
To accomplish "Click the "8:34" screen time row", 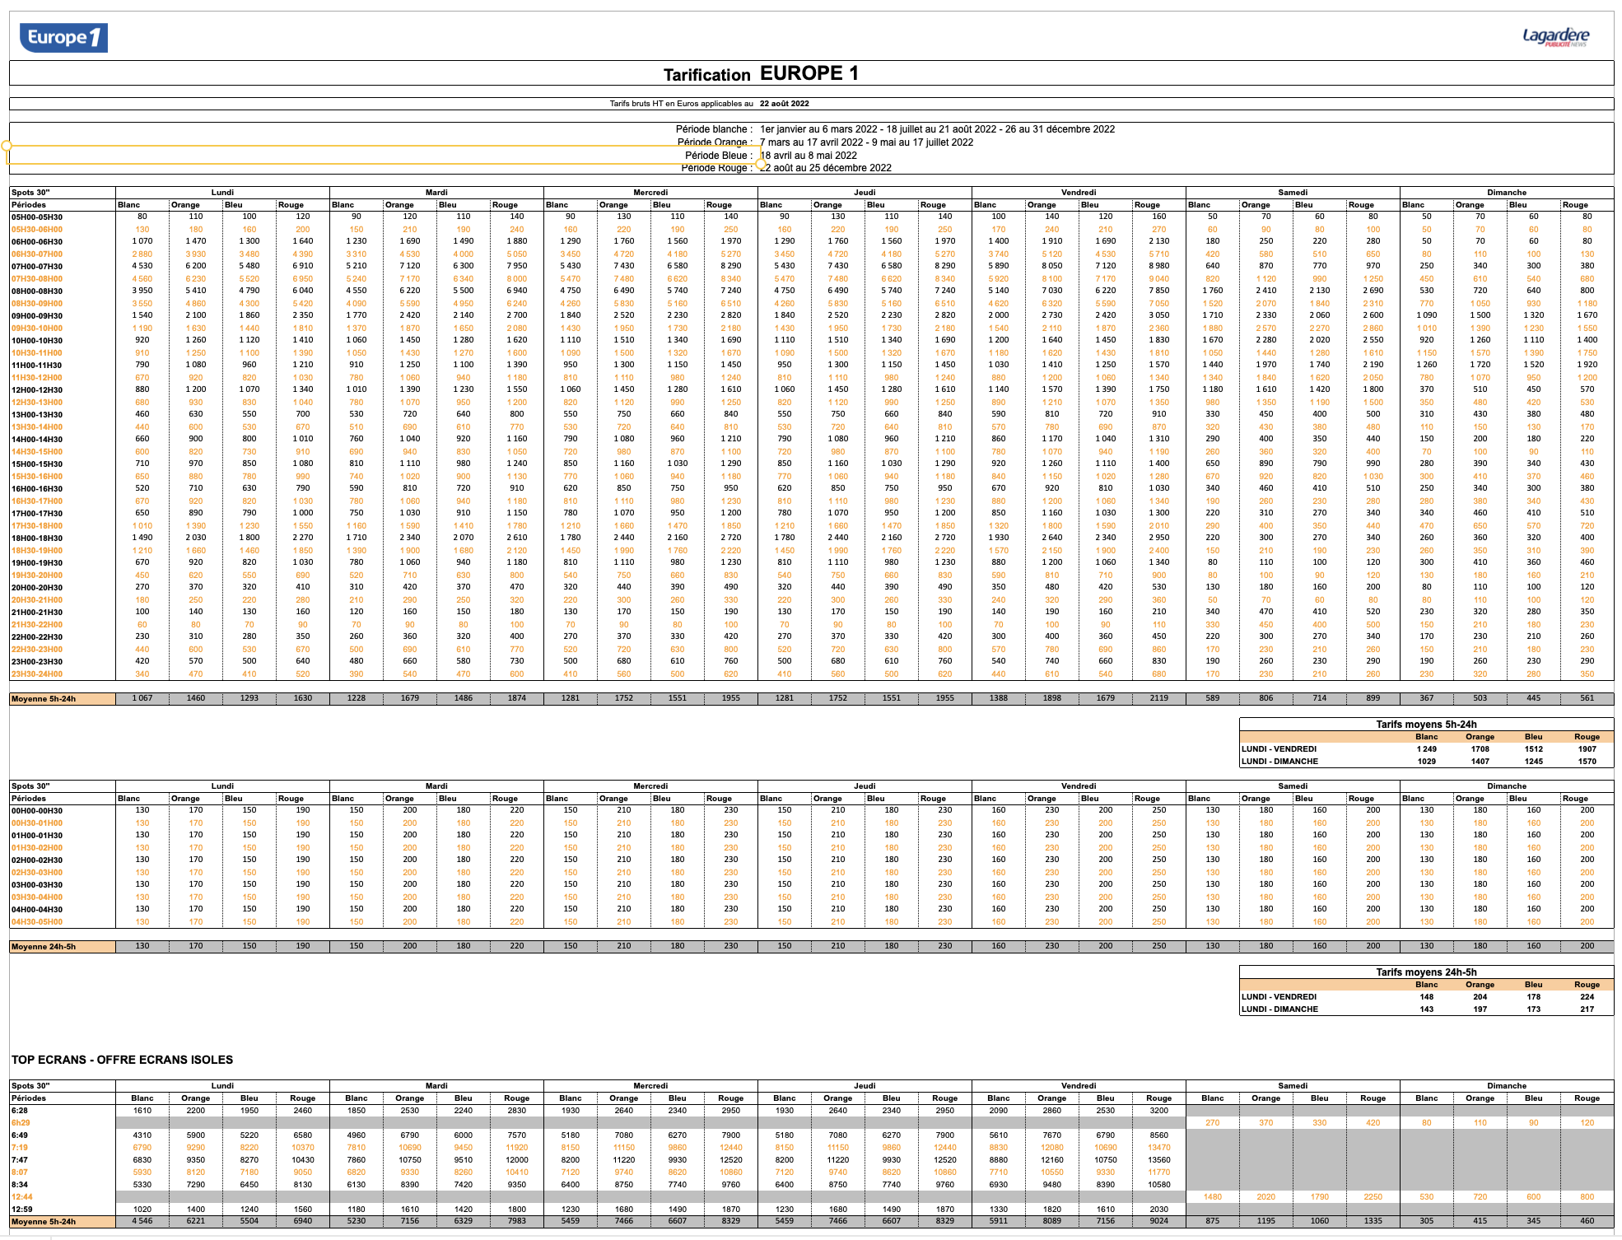I will point(20,1185).
